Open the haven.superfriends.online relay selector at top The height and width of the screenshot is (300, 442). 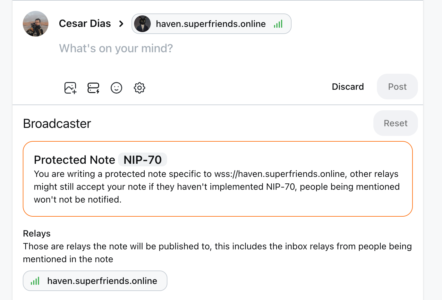[211, 24]
